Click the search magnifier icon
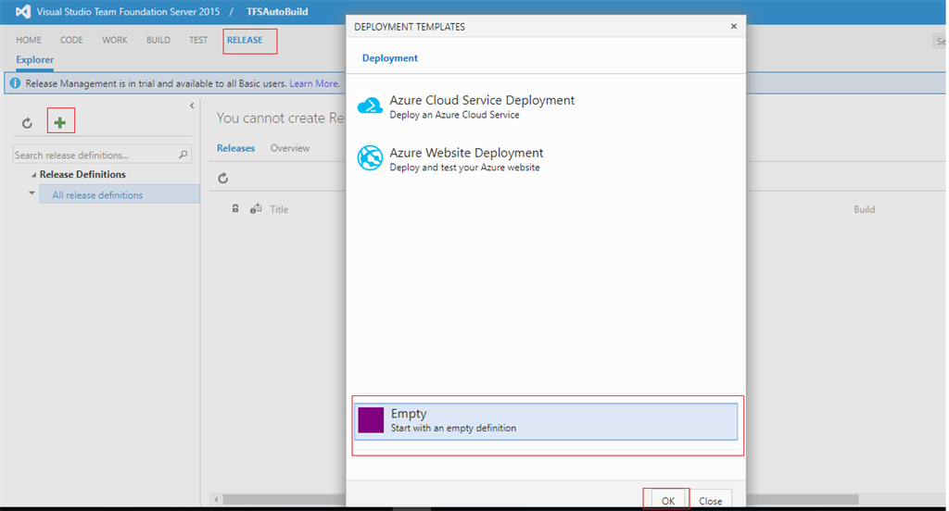This screenshot has width=949, height=511. (183, 155)
